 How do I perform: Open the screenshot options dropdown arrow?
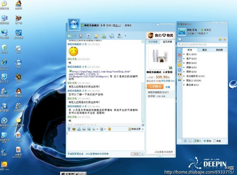[x=97, y=129]
